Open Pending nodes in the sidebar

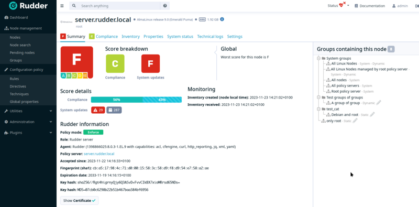click(28, 53)
